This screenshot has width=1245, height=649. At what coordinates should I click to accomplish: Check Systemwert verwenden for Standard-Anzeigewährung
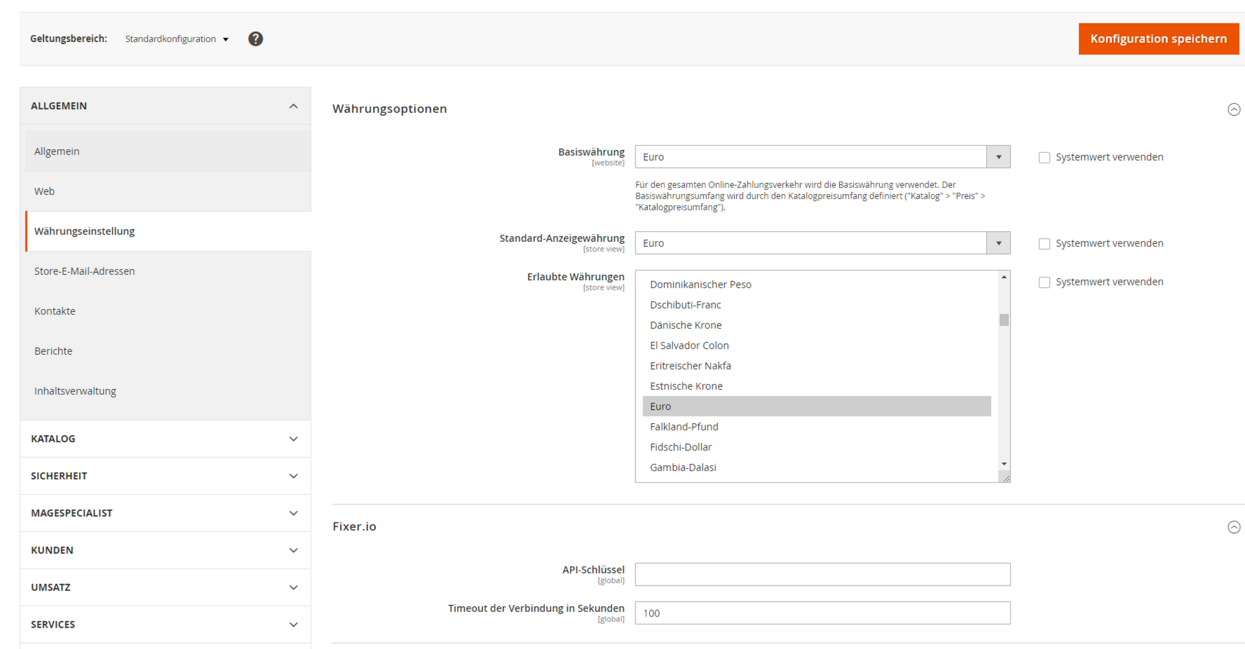click(1044, 244)
